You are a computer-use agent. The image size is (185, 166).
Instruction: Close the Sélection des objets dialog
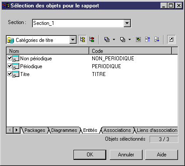pos(179,6)
